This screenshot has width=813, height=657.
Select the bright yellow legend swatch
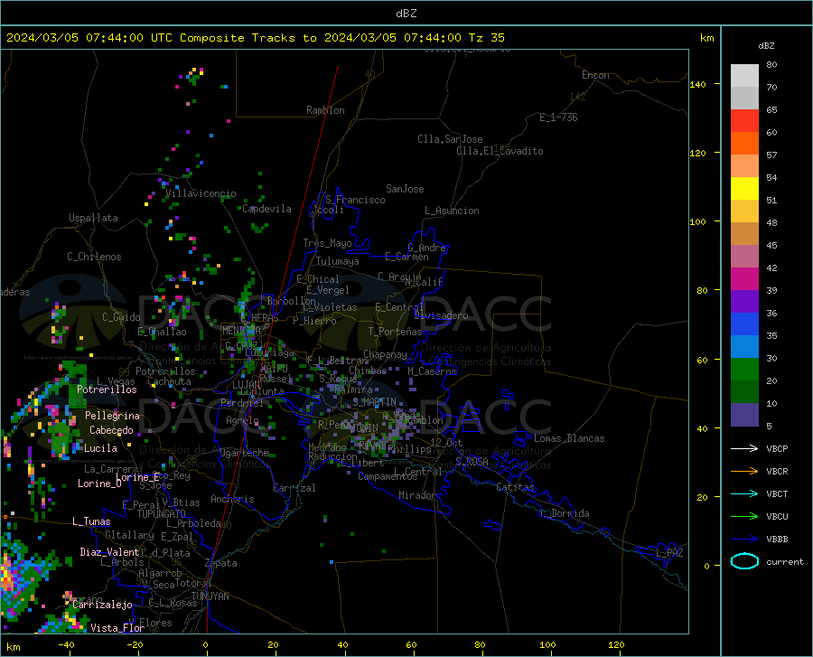(x=744, y=189)
